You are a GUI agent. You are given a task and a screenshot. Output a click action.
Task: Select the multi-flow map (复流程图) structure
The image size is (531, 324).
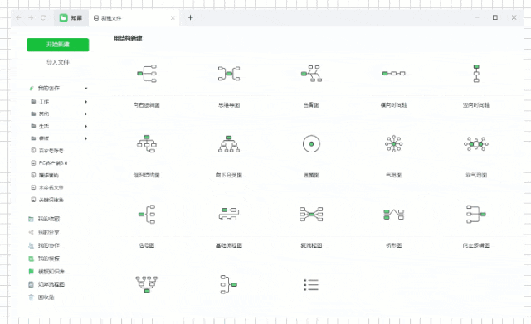point(311,214)
